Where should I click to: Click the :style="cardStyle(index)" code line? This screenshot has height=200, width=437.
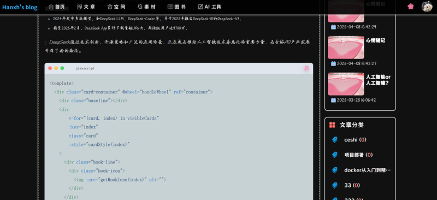pos(99,144)
